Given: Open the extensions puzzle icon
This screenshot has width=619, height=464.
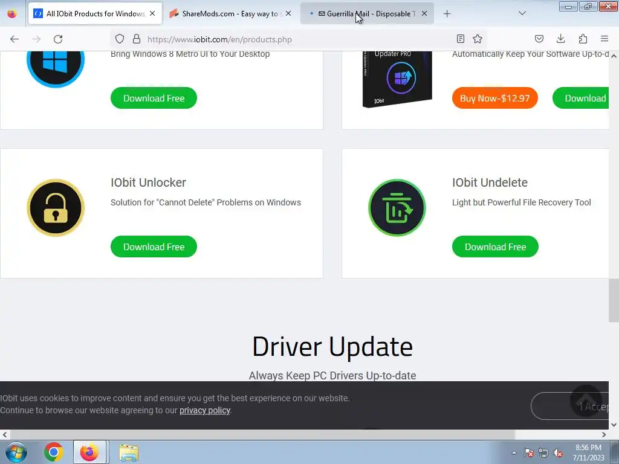Looking at the screenshot, I should pyautogui.click(x=583, y=39).
